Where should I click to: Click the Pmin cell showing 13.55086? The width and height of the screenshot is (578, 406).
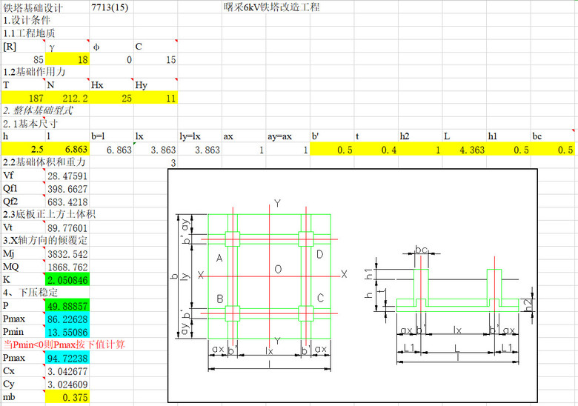(67, 332)
